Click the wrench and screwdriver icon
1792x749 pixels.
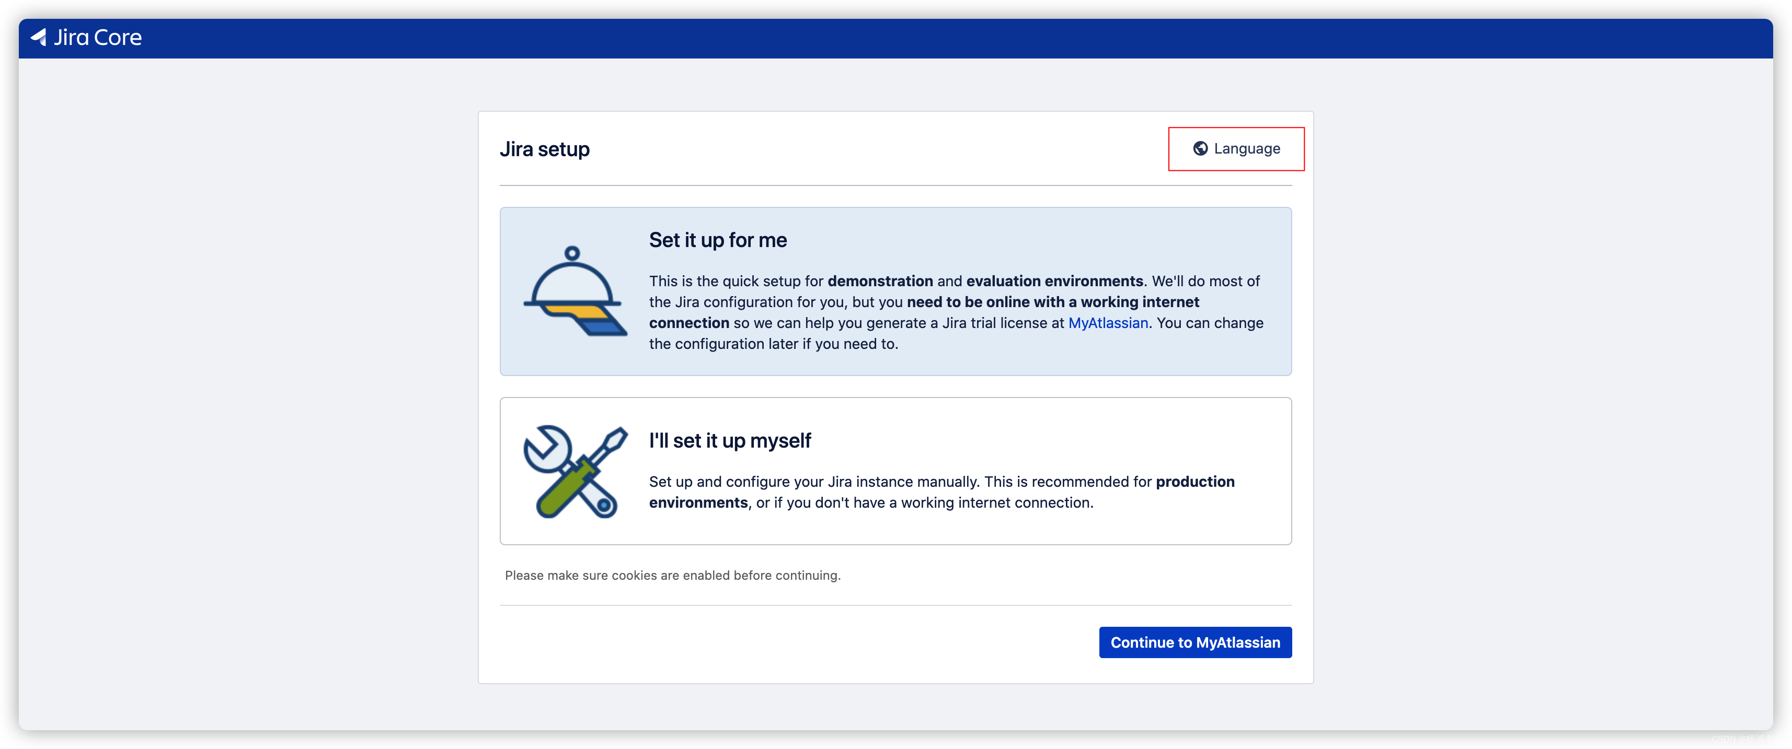click(x=575, y=471)
